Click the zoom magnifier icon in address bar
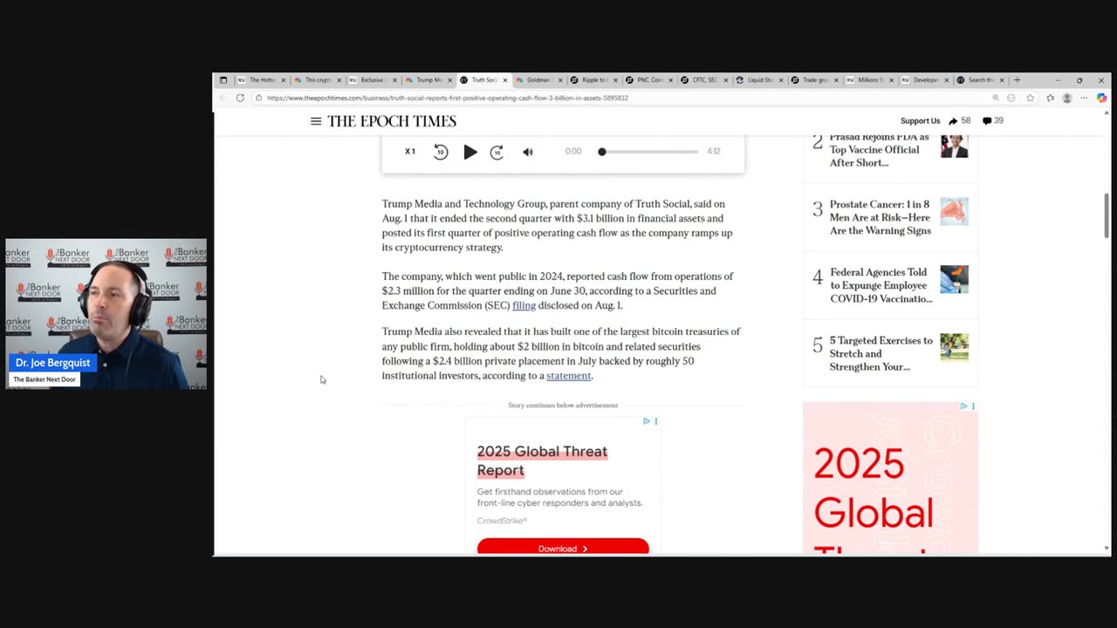The height and width of the screenshot is (628, 1117). click(996, 98)
